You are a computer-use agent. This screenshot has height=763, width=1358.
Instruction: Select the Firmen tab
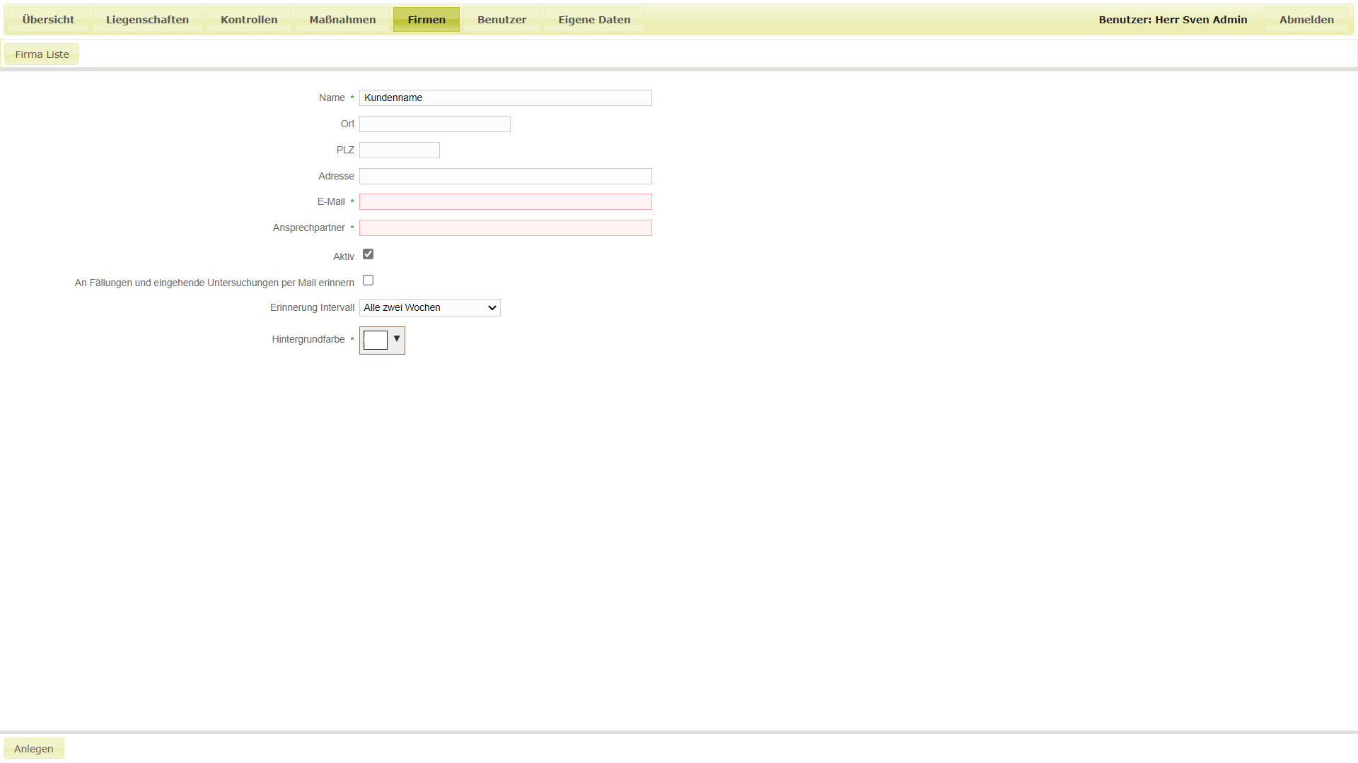click(x=426, y=20)
